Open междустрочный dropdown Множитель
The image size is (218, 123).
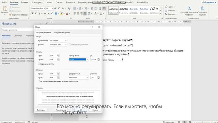[79, 78]
